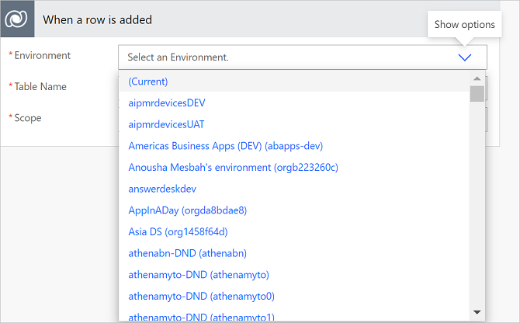Click the Select an Environment field
This screenshot has height=323, width=520.
pyautogui.click(x=287, y=57)
